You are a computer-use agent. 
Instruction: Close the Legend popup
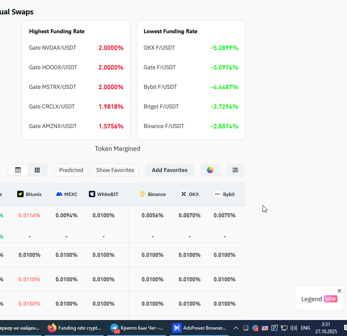pos(339,291)
